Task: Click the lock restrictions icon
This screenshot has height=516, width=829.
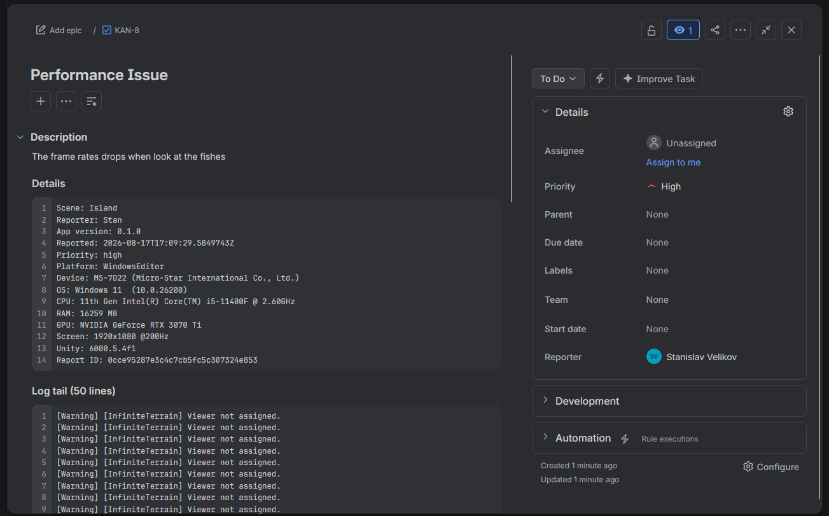Action: point(651,30)
